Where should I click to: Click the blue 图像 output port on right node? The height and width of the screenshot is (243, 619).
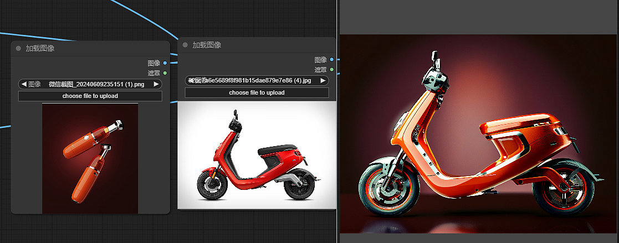(x=332, y=59)
